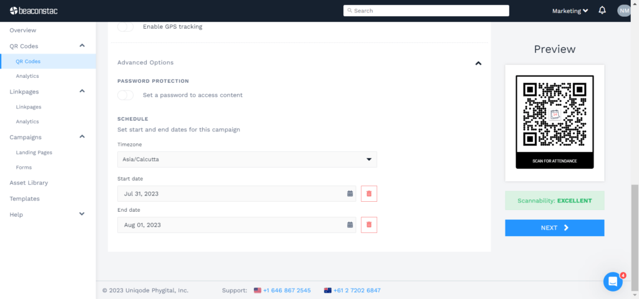Click the End date calendar icon
This screenshot has width=639, height=299.
349,224
